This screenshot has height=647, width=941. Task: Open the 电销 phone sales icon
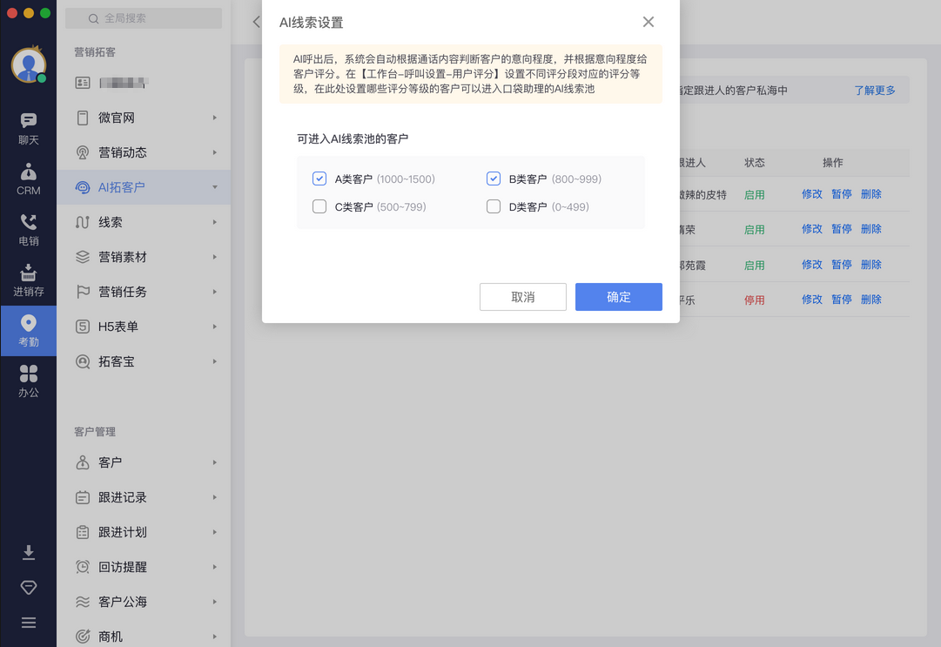[28, 230]
